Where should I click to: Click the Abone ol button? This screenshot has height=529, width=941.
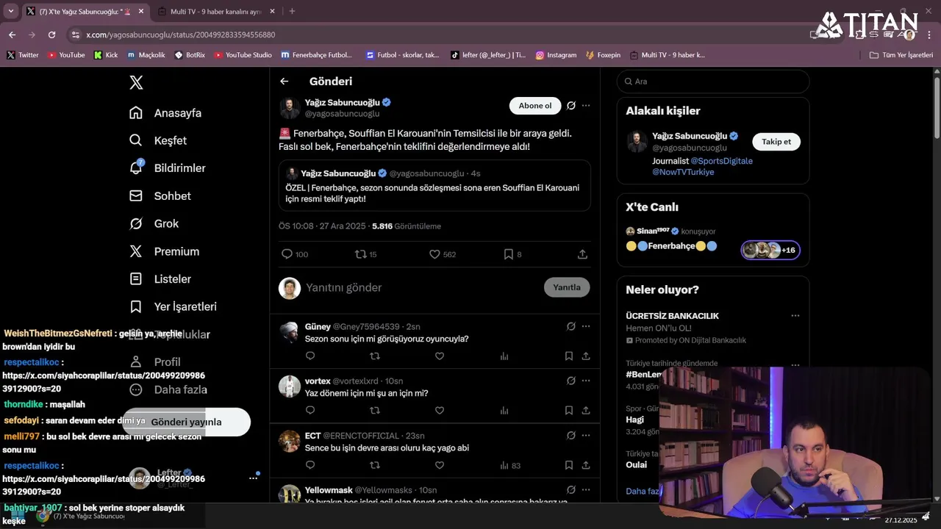[535, 106]
